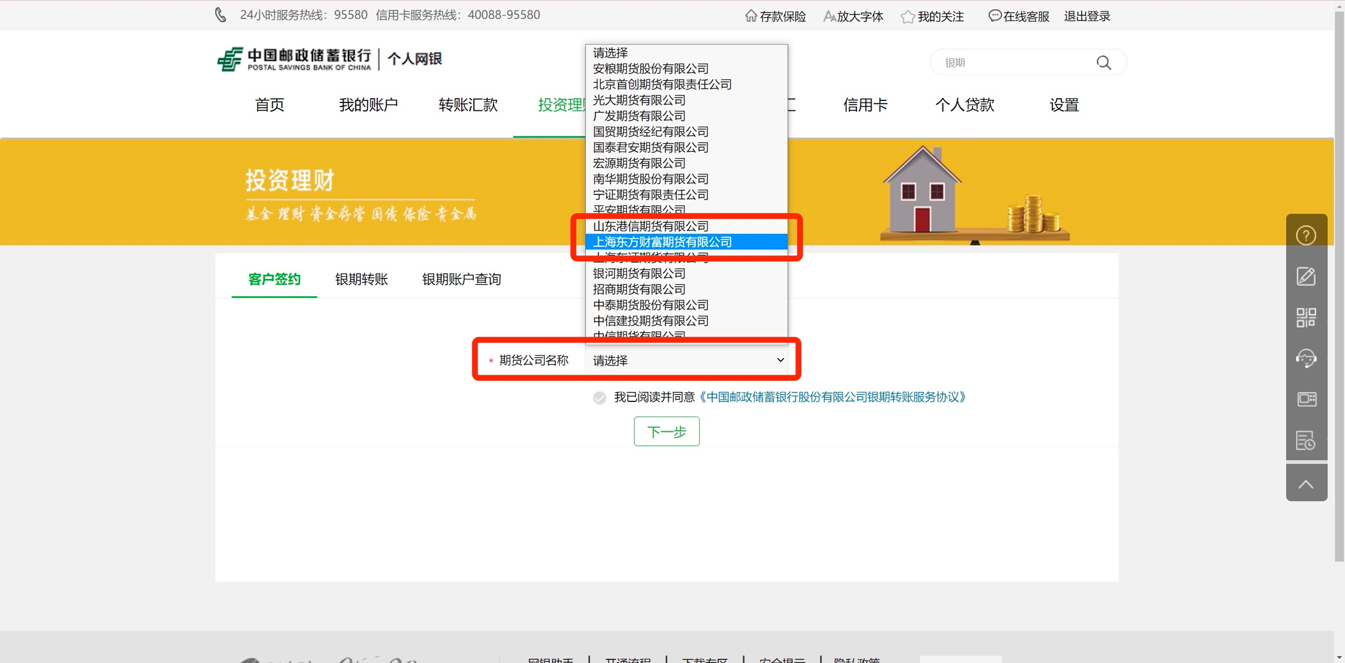1345x663 pixels.
Task: Select 请选择 option in the dropdown list
Action: (x=686, y=53)
